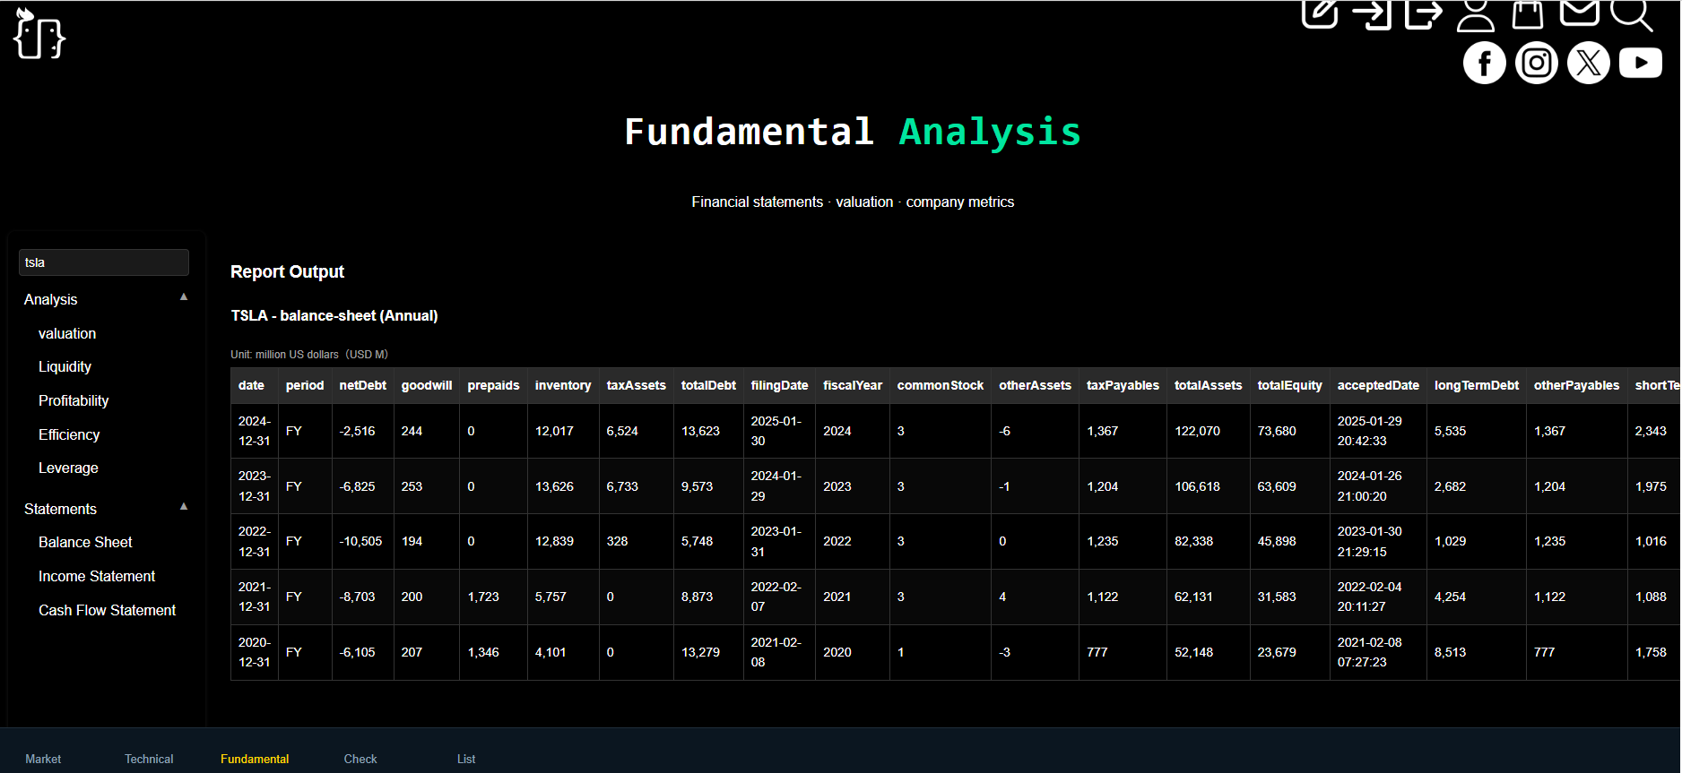1682x773 pixels.
Task: Click the prepaids value 1,723
Action: (483, 597)
